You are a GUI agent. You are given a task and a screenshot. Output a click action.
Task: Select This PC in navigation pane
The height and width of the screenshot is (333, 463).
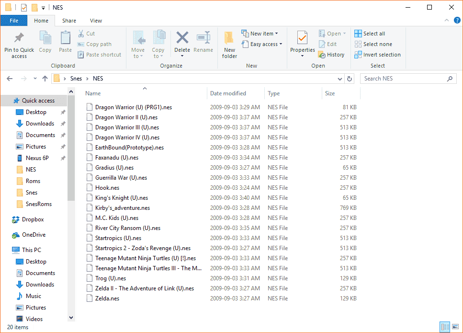26,250
